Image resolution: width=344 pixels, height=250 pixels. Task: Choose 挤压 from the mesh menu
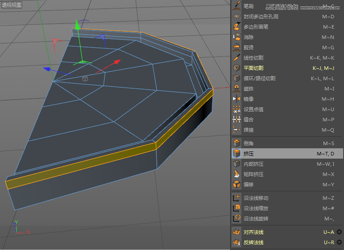pyautogui.click(x=288, y=154)
